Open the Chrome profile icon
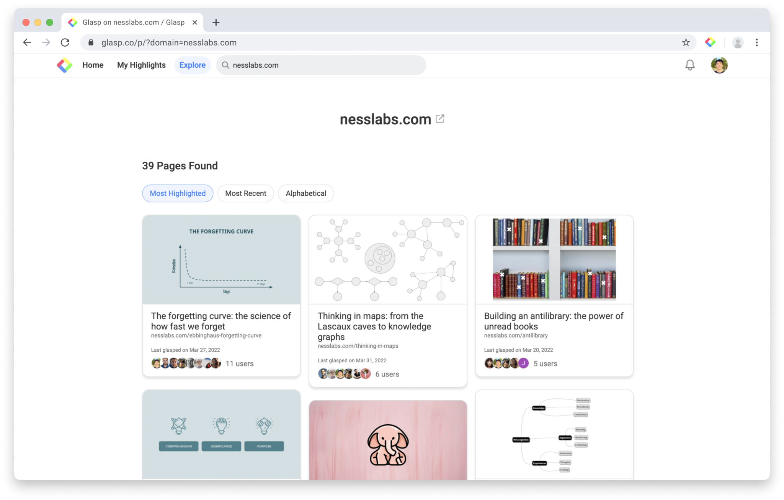This screenshot has height=500, width=784. 738,42
